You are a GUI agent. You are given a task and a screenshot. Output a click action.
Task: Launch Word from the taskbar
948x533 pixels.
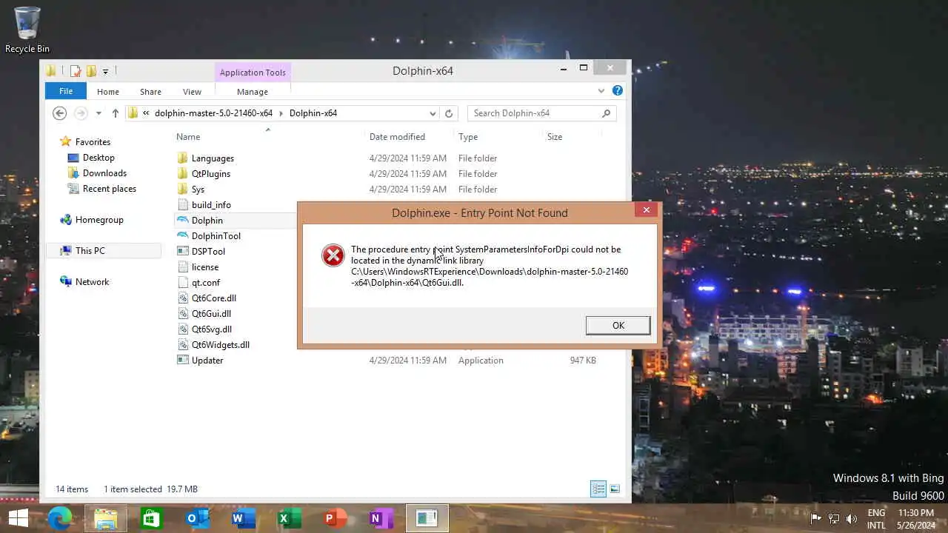point(244,518)
